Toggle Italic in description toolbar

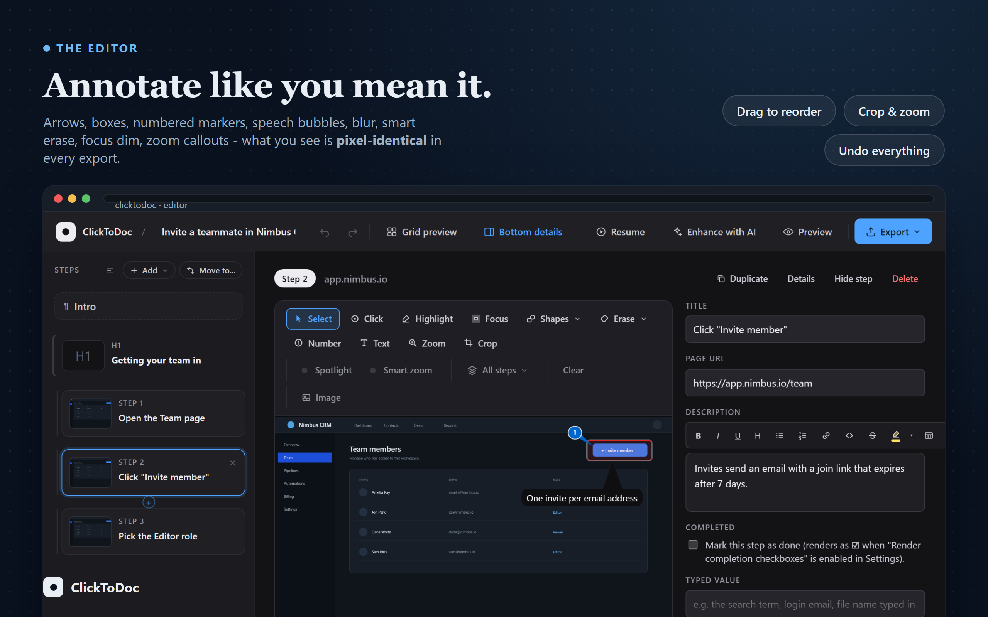[718, 436]
